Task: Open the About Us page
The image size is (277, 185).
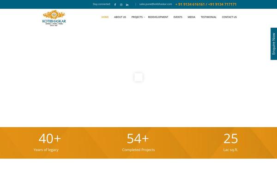Action: 120,17
